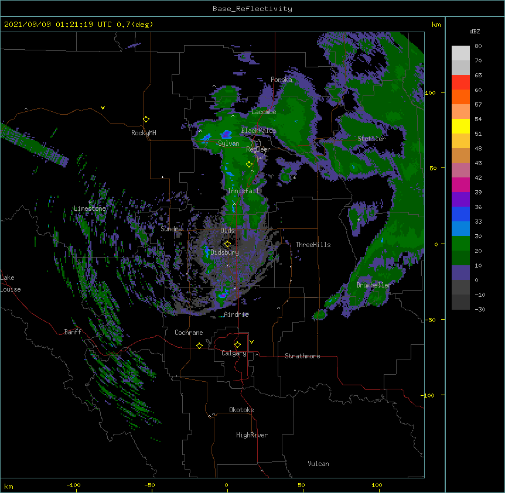Click the Ponoka town label
Screen dimensions: 505x493
click(x=281, y=80)
